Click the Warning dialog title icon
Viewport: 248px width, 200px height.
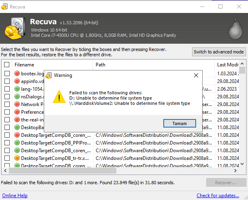49,75
